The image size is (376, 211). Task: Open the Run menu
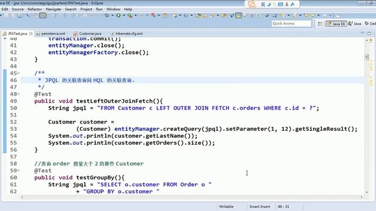[99, 9]
